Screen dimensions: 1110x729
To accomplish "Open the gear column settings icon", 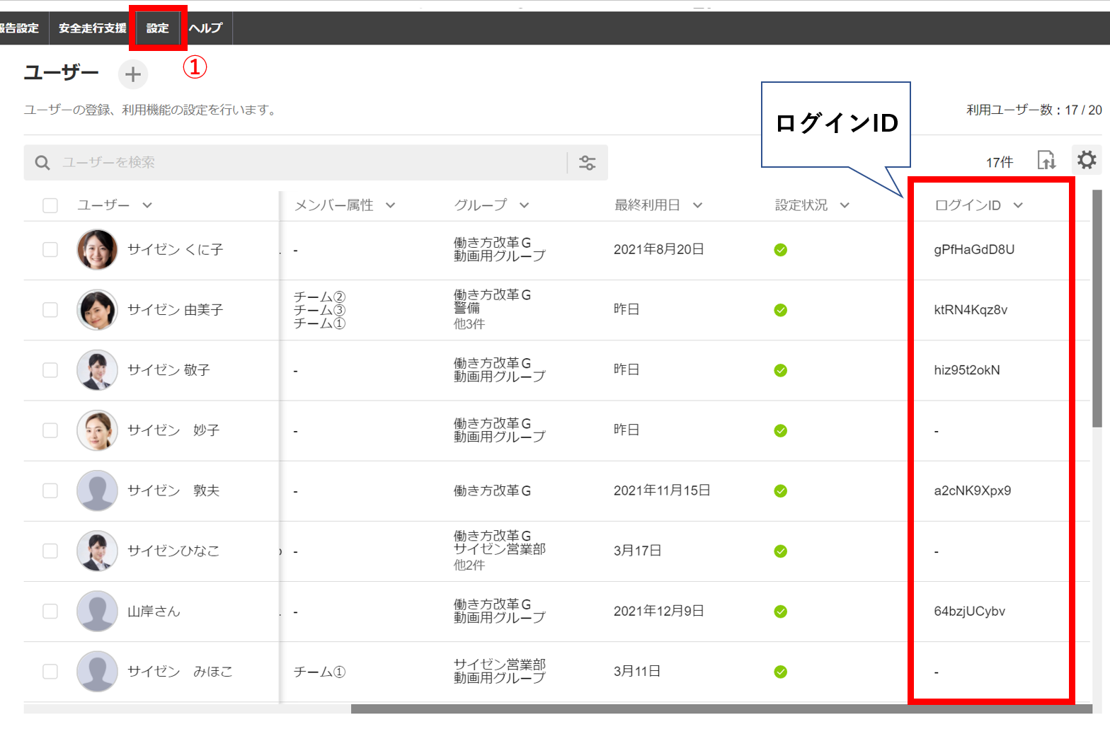I will pyautogui.click(x=1087, y=160).
